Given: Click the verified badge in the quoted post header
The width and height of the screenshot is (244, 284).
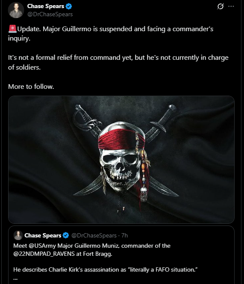Looking at the screenshot, I should (x=66, y=235).
